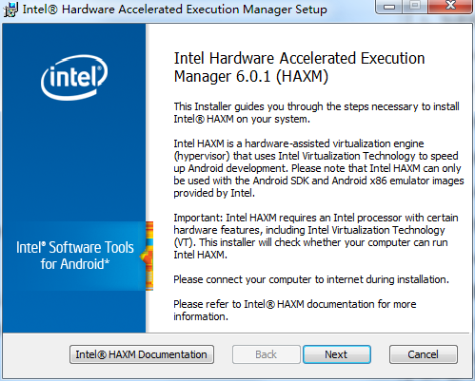Proceed with the Next button
Viewport: 475px width, 381px height.
tap(337, 354)
